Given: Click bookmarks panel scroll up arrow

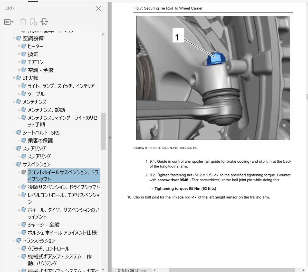Looking at the screenshot, I should (103, 34).
